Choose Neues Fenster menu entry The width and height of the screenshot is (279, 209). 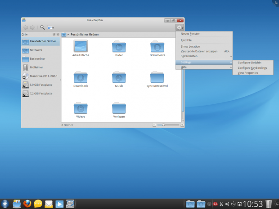(204, 34)
